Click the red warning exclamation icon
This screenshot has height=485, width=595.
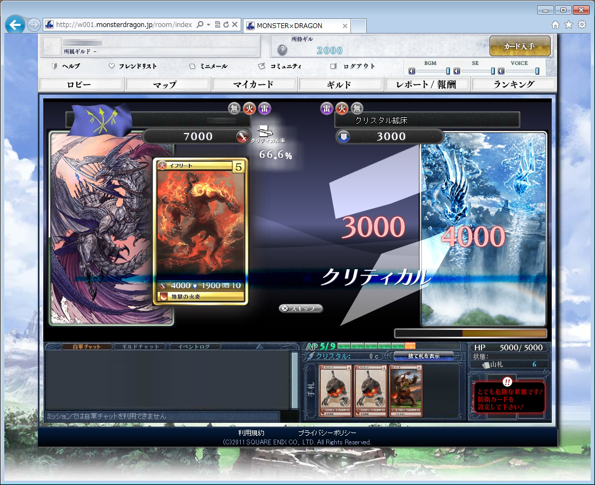[x=507, y=382]
